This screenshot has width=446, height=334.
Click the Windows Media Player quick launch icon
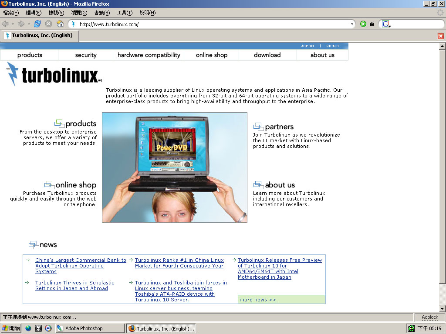[48, 328]
